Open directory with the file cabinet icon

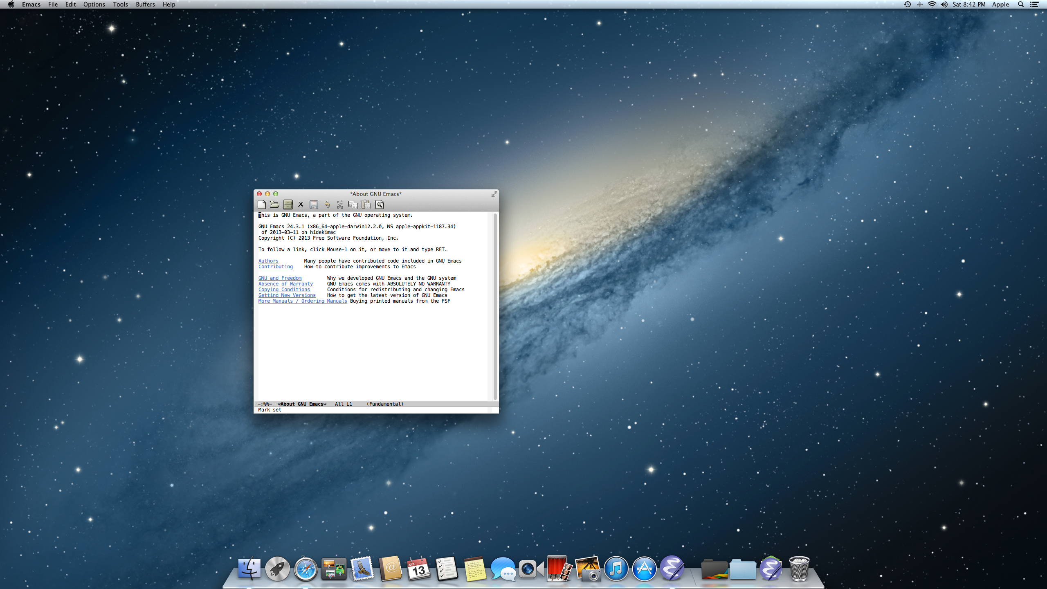(x=288, y=205)
